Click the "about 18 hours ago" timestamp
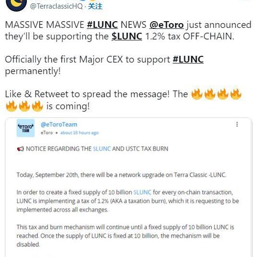Screen dimensions: 257x257 (79, 133)
